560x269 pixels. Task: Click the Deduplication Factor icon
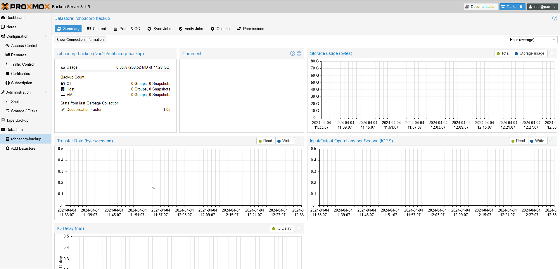(63, 109)
